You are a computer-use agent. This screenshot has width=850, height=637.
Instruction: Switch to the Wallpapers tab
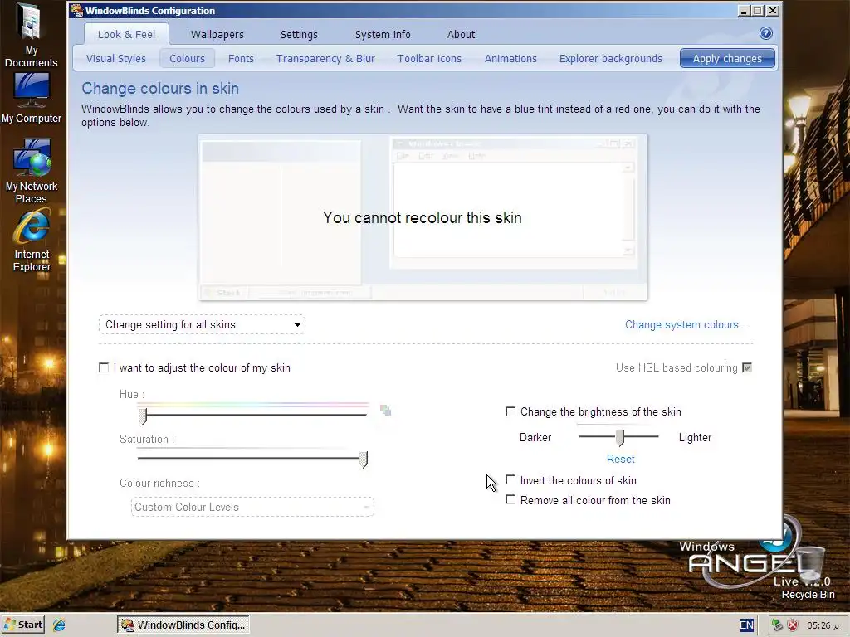click(x=217, y=34)
